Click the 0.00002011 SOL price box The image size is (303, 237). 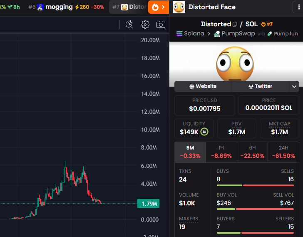click(x=269, y=105)
